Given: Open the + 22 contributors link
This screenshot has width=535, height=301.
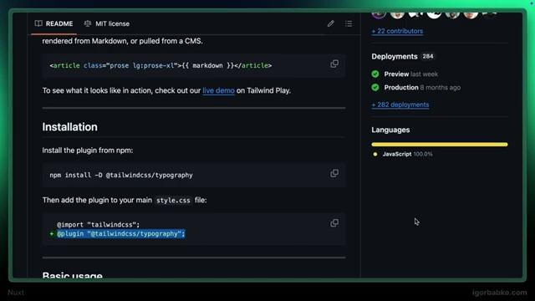Looking at the screenshot, I should [x=397, y=31].
